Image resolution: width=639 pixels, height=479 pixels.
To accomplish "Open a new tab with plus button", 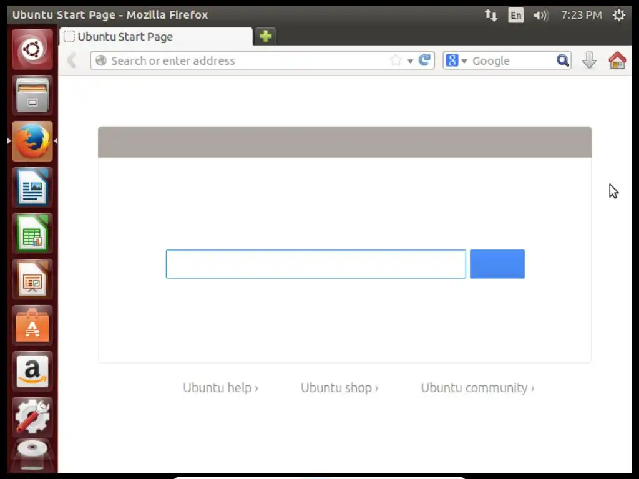I will 265,36.
